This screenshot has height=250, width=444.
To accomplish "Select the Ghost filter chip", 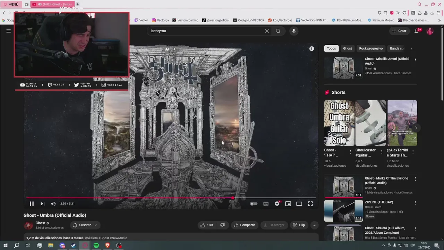I will point(348,49).
